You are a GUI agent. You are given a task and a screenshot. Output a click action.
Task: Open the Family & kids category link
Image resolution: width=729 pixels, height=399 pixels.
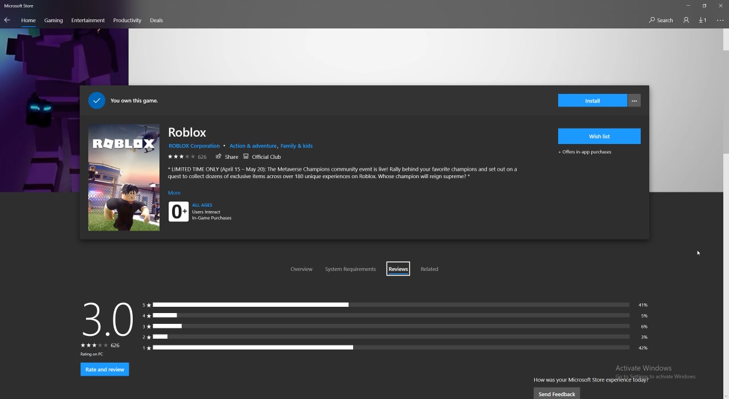(x=296, y=146)
